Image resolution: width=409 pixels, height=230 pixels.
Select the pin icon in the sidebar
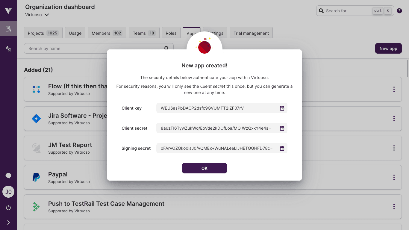8,48
